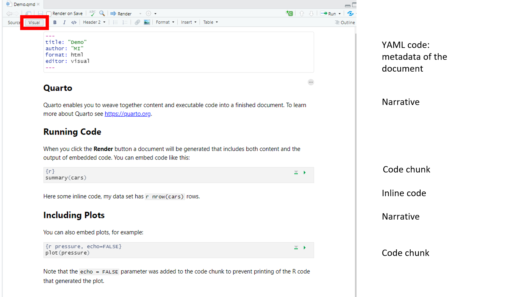Run the summary(cars) chunk
The image size is (530, 297).
(x=305, y=172)
